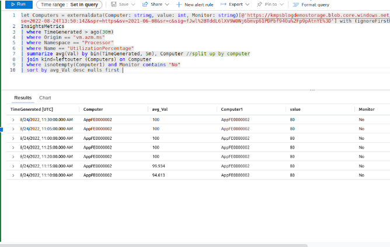Click the Computer1 column header

click(x=232, y=109)
